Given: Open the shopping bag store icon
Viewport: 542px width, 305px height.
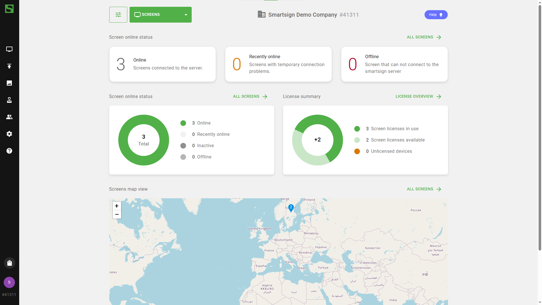Looking at the screenshot, I should coord(9,263).
